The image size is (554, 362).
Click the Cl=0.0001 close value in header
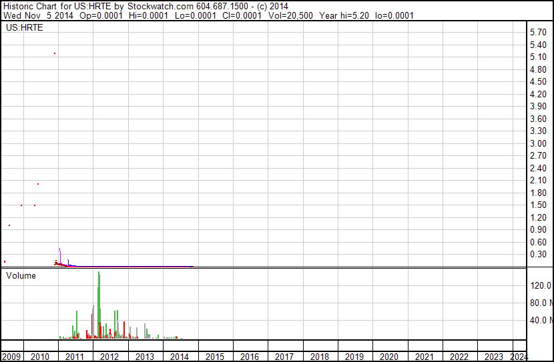point(242,15)
